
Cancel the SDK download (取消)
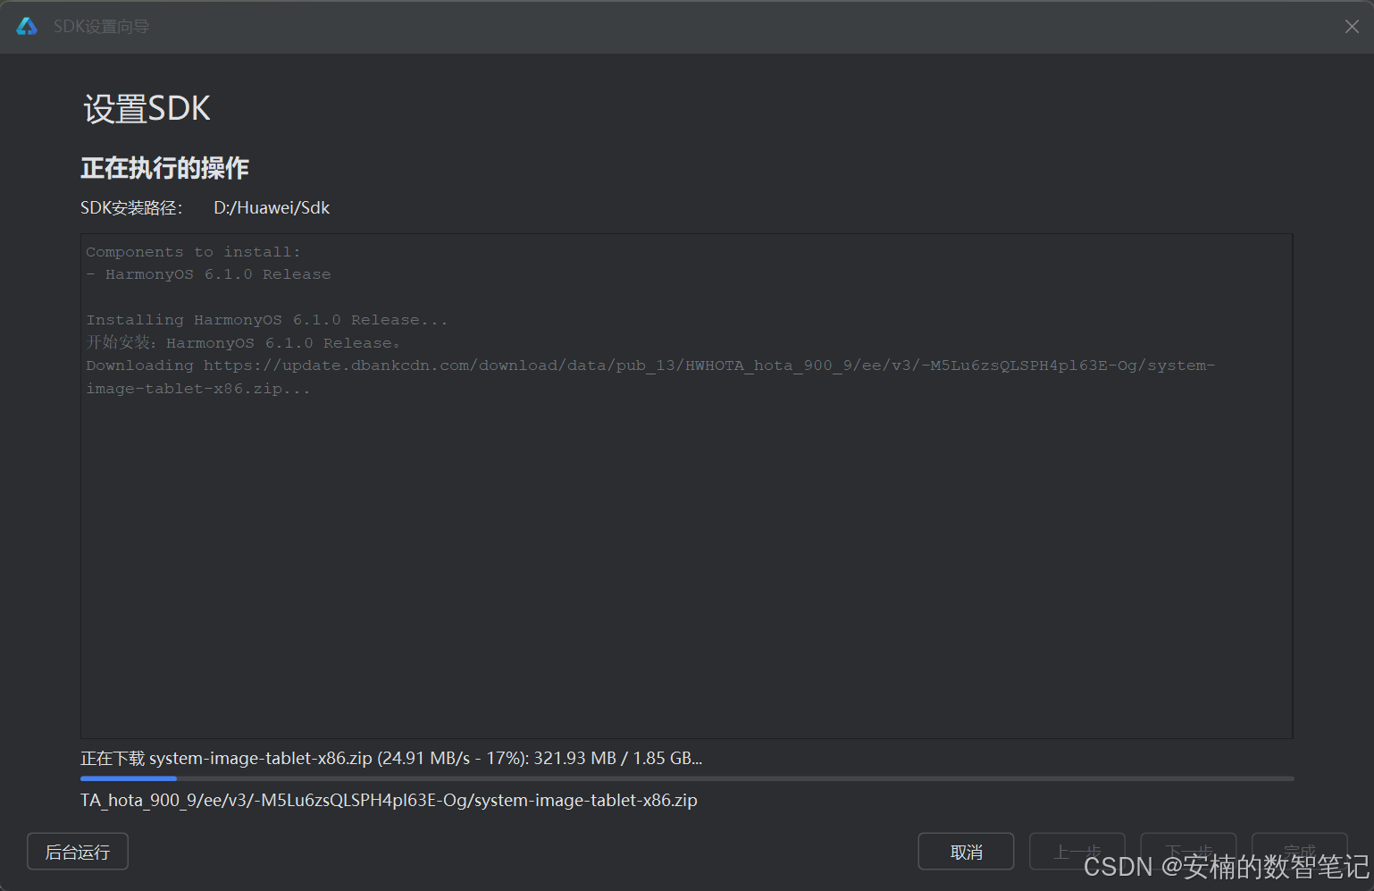tap(966, 852)
